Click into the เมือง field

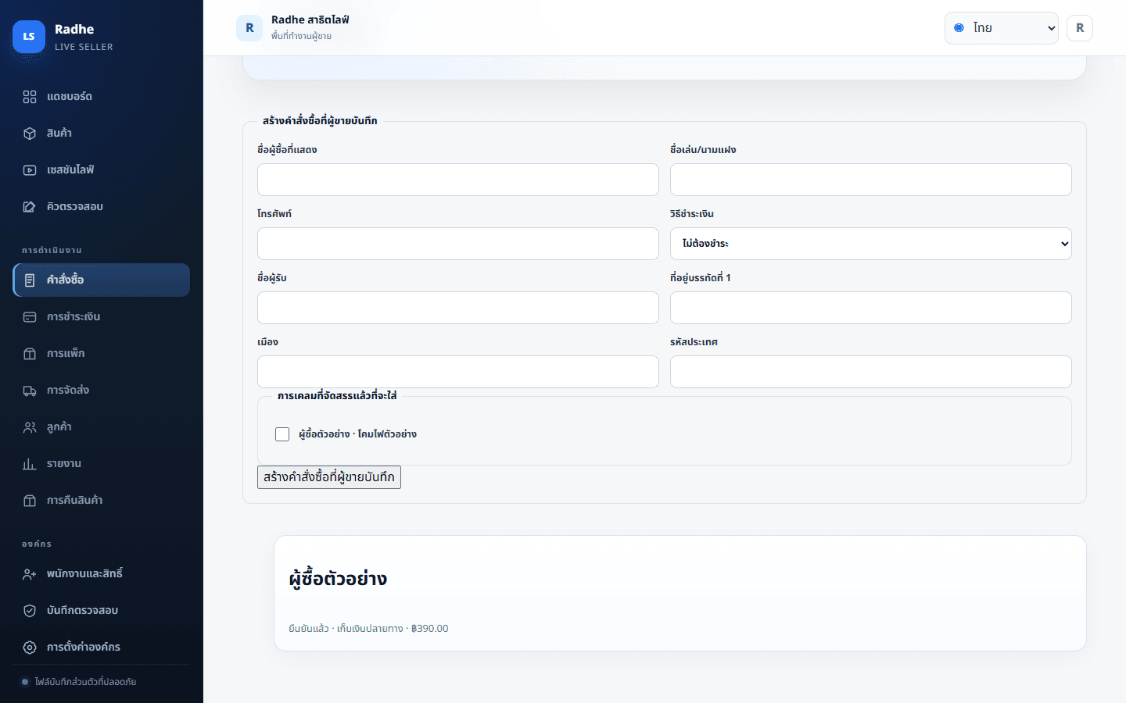coord(458,372)
